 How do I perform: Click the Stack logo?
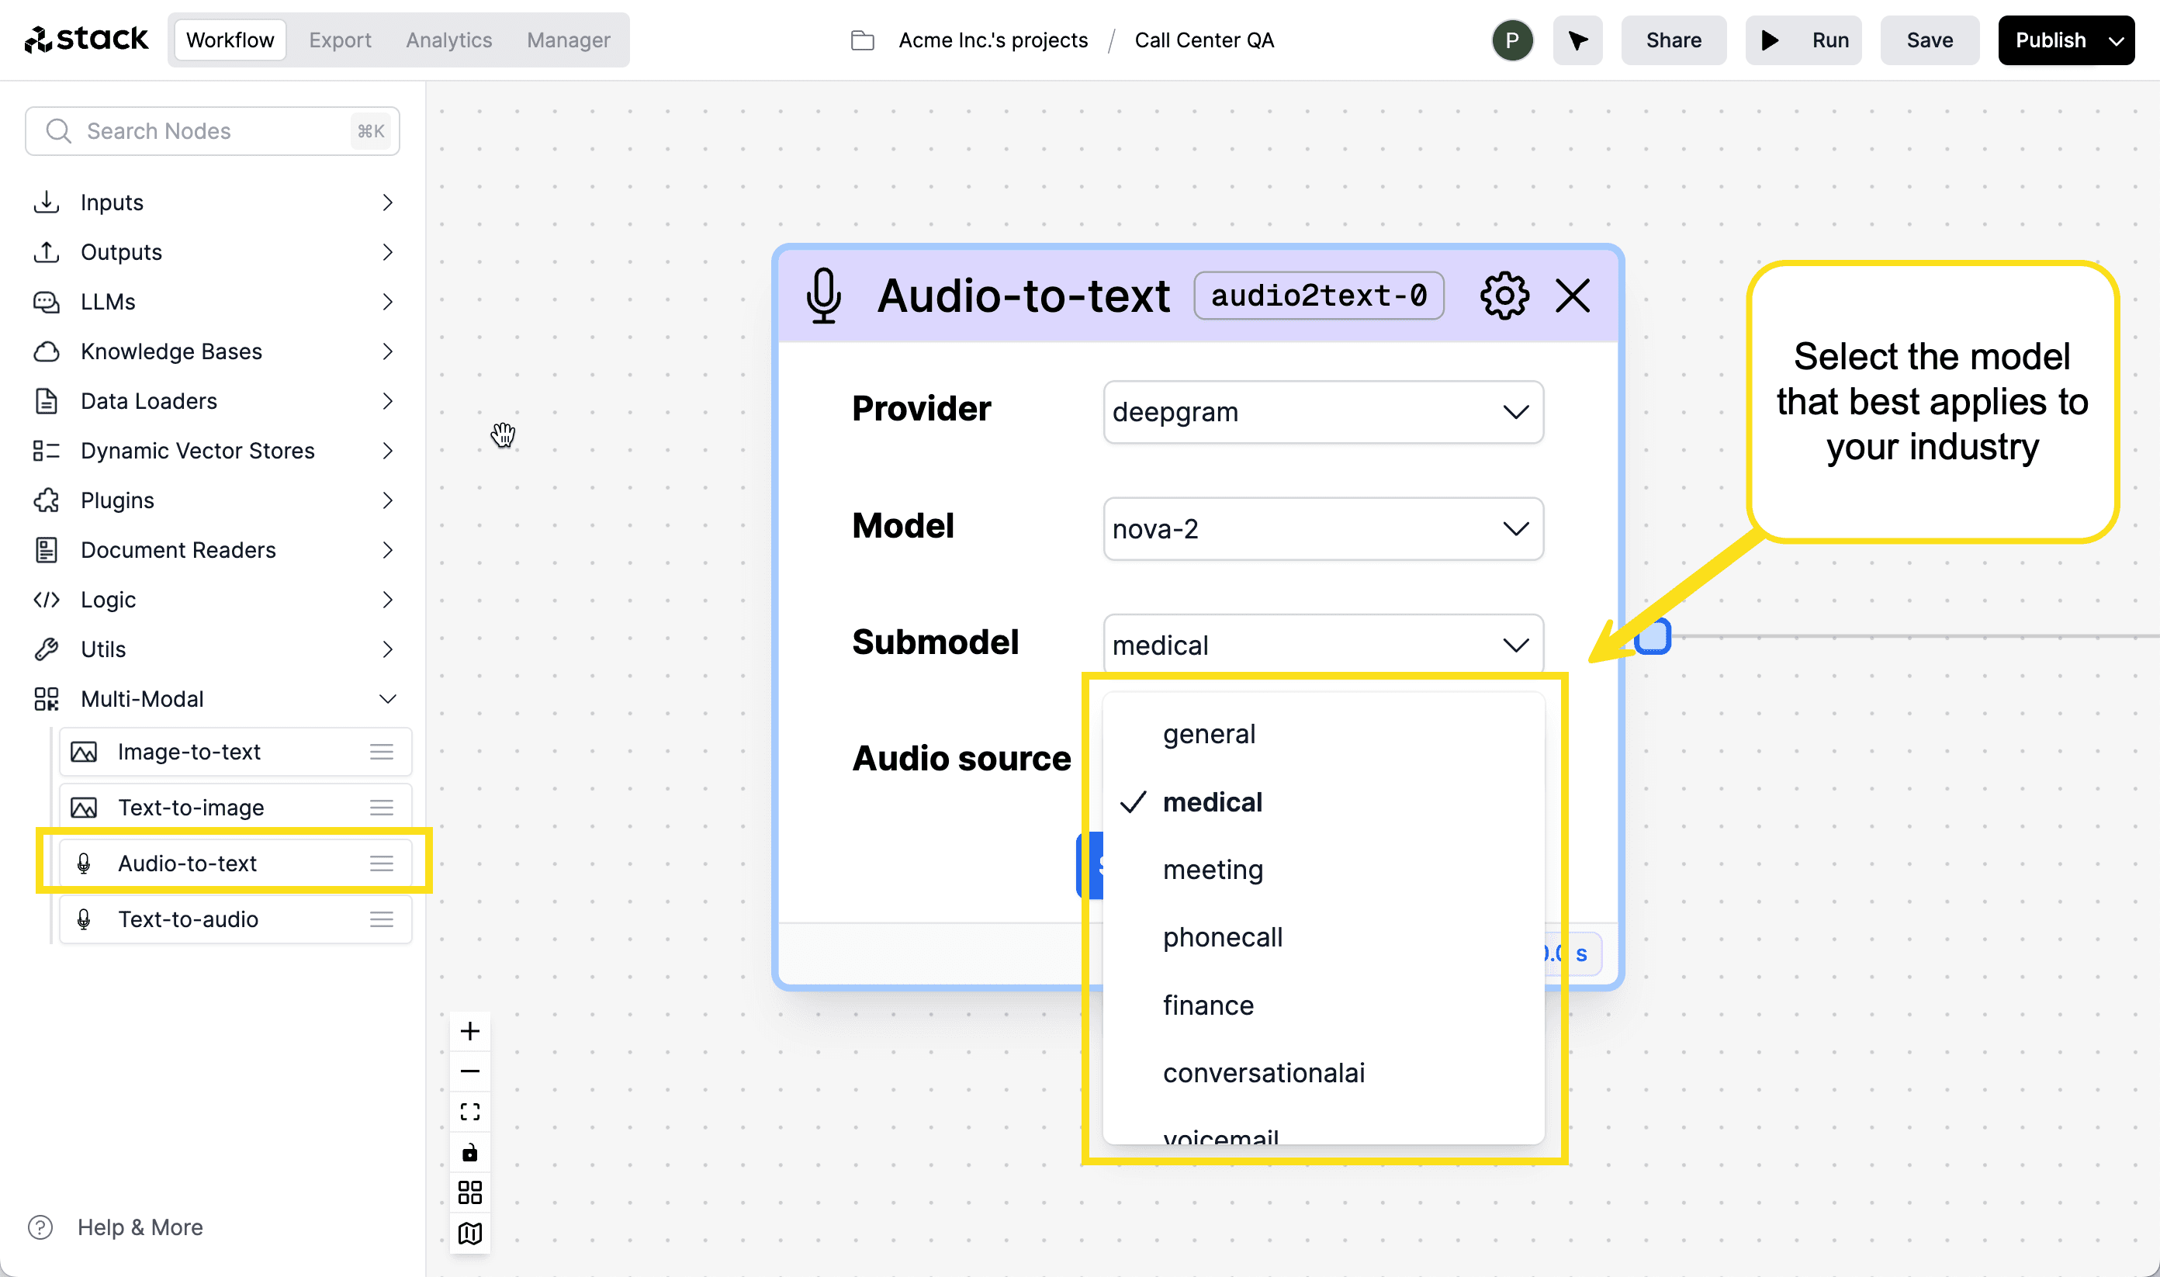pos(86,40)
